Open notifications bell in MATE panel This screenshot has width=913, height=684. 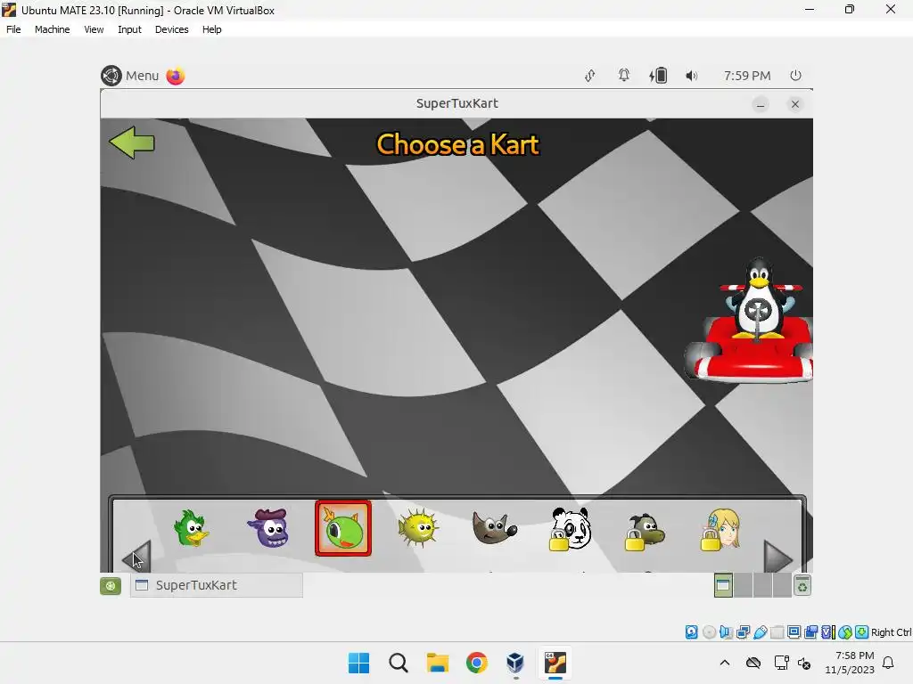point(623,76)
